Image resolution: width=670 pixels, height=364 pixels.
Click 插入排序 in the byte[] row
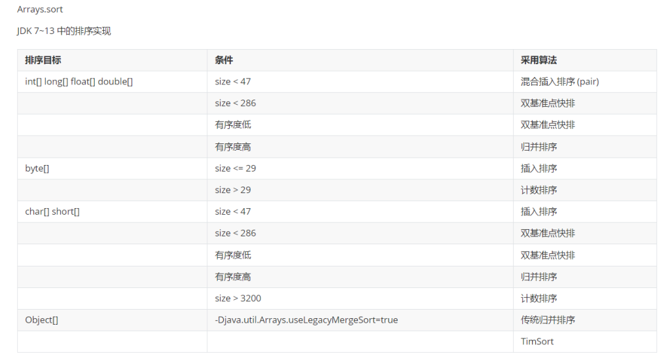coord(538,168)
